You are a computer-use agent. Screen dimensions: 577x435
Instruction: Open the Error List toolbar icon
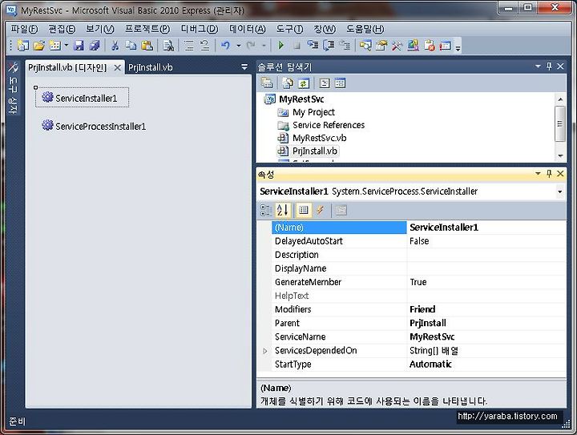point(430,46)
